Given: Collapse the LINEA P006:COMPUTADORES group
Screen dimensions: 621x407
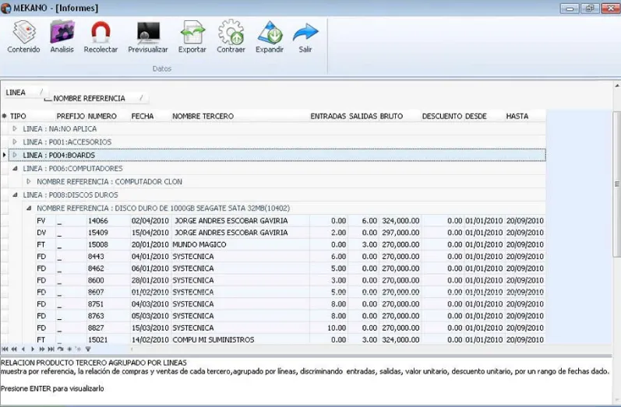Looking at the screenshot, I should pyautogui.click(x=15, y=169).
